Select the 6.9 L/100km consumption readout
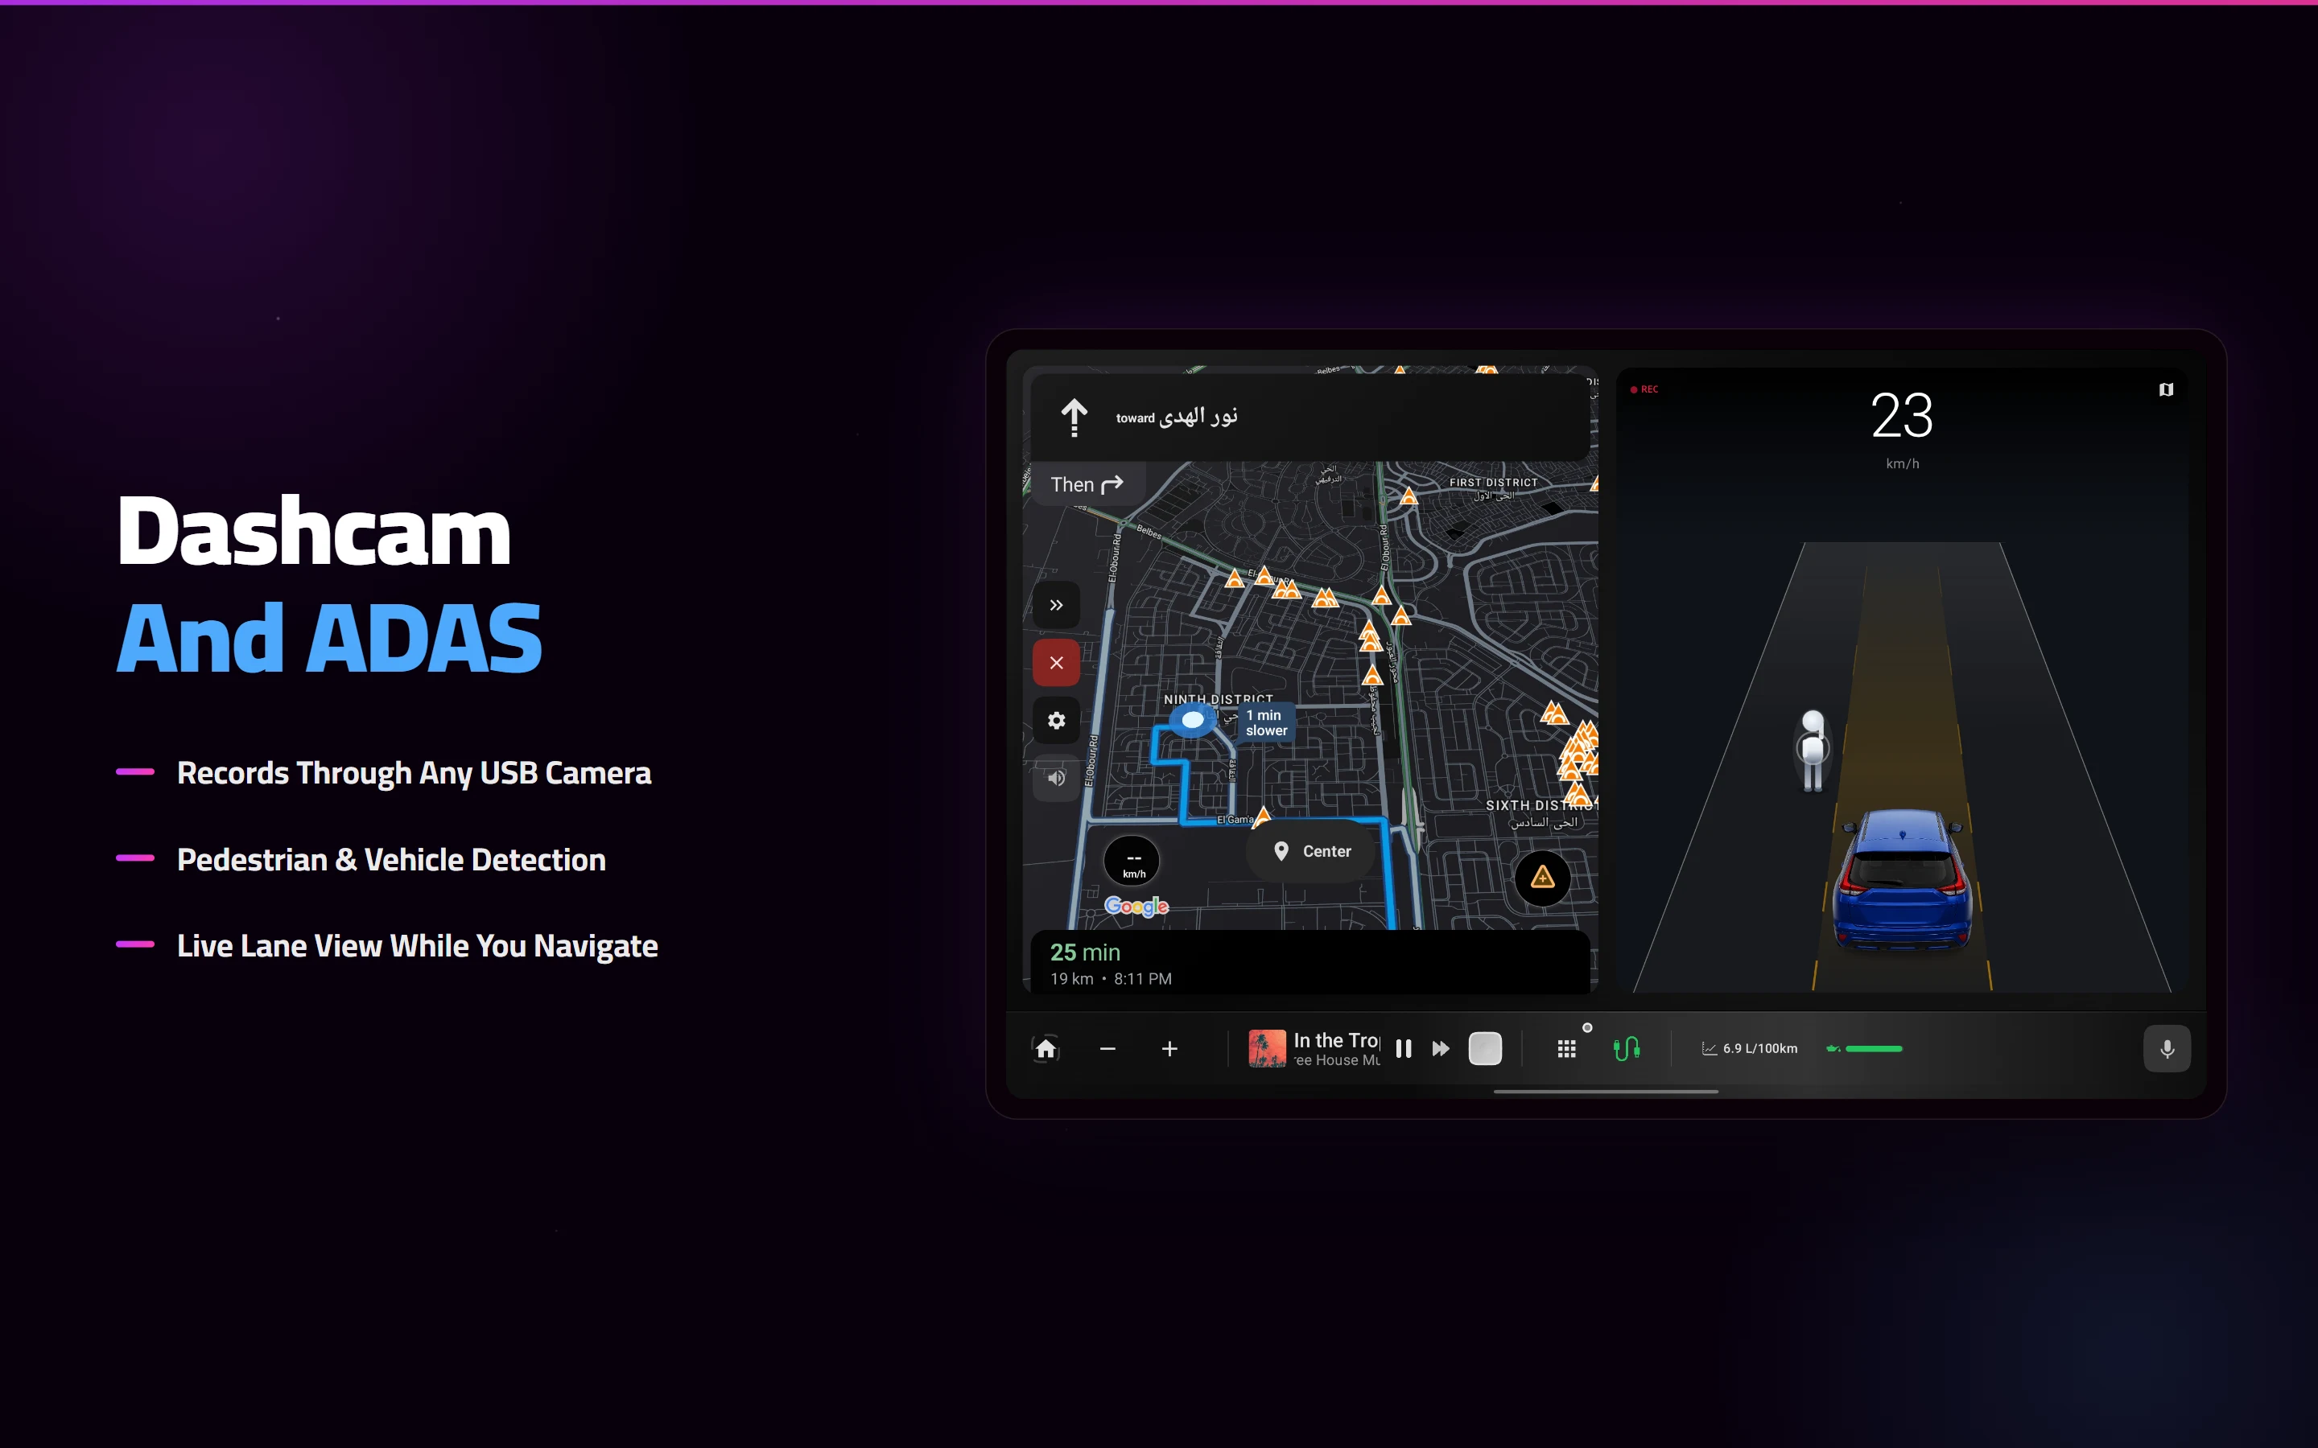Screen dimensions: 2318x1448 point(1750,1049)
